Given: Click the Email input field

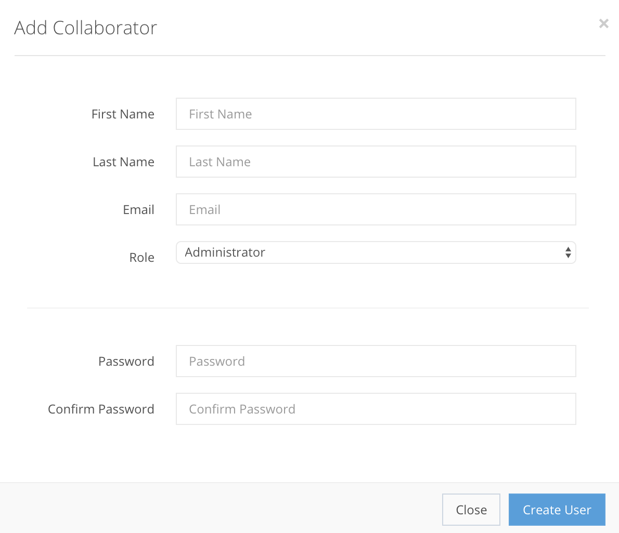Looking at the screenshot, I should pyautogui.click(x=376, y=209).
